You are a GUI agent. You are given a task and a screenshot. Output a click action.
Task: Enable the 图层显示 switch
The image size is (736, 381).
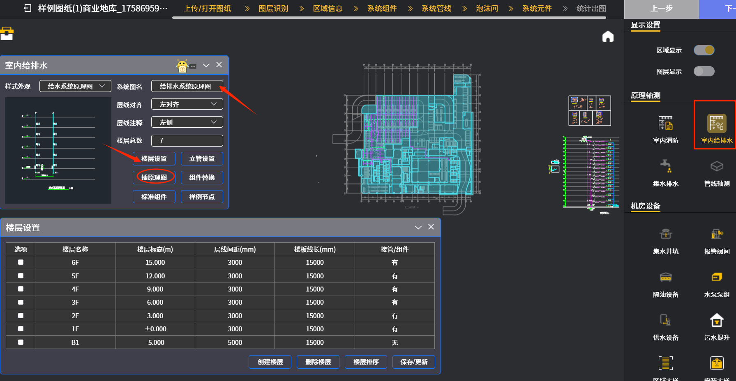[x=704, y=71]
